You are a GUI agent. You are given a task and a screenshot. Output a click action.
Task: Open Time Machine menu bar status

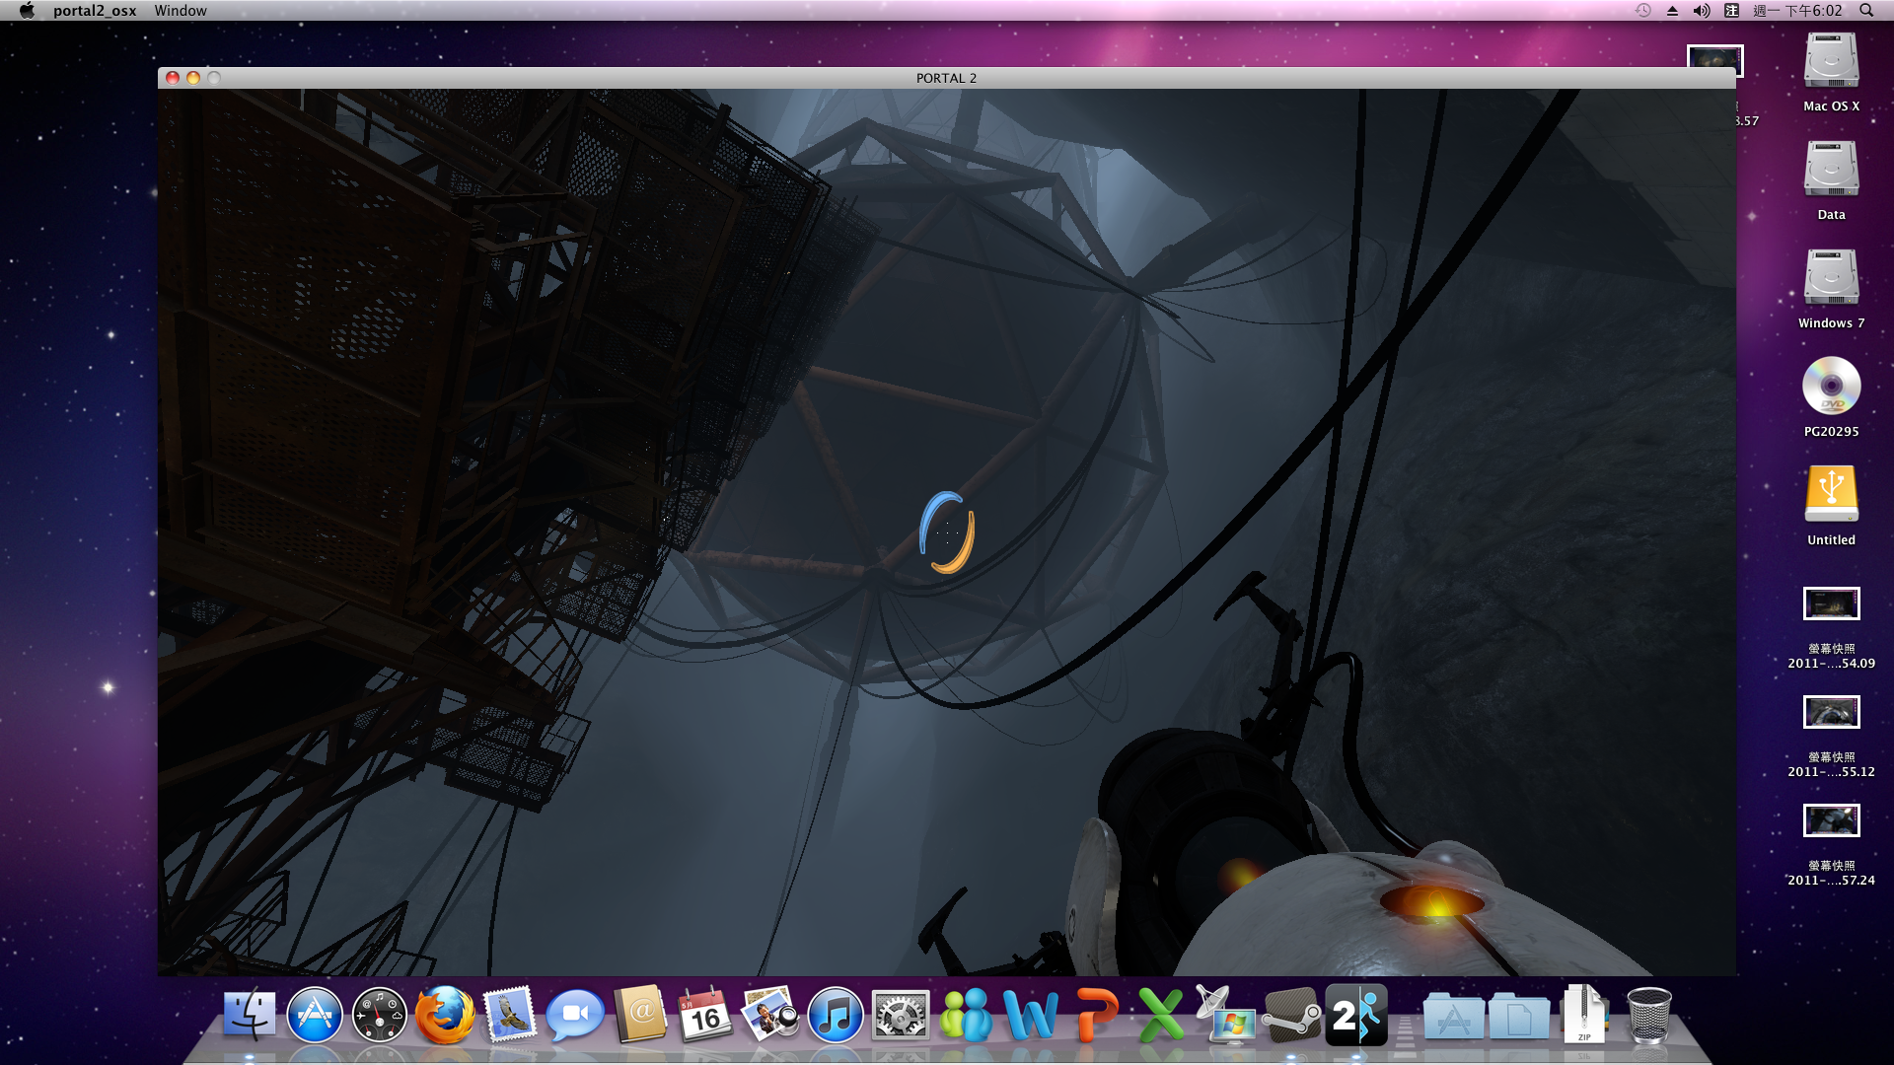point(1642,11)
